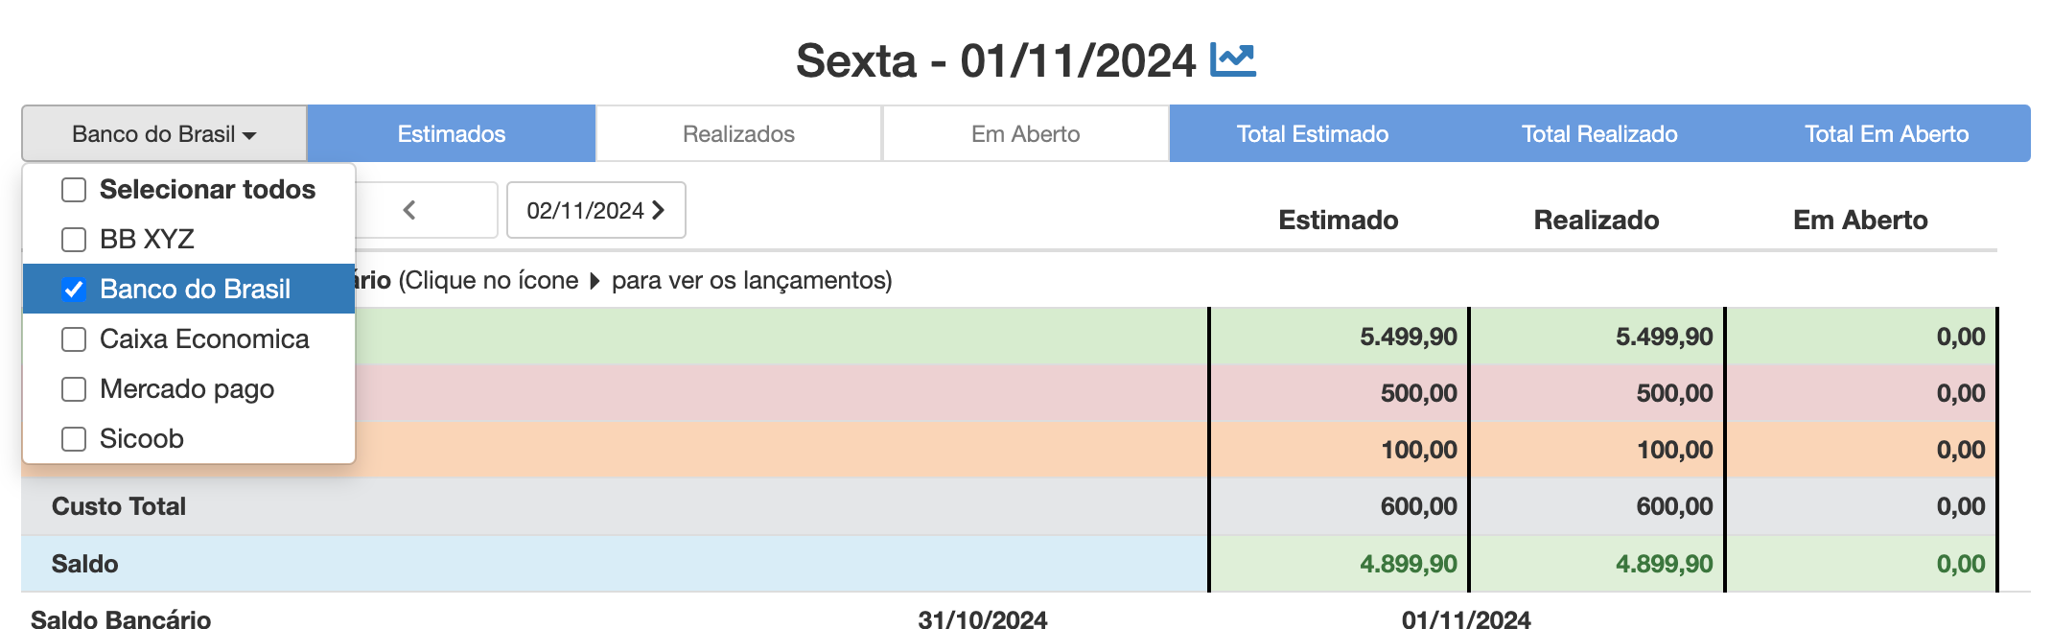This screenshot has width=2052, height=629.
Task: Click the green row Estimado value 5.499,90
Action: [x=1408, y=337]
